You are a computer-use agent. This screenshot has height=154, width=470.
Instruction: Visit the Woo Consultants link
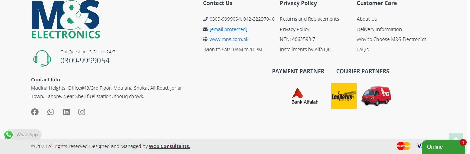169,146
